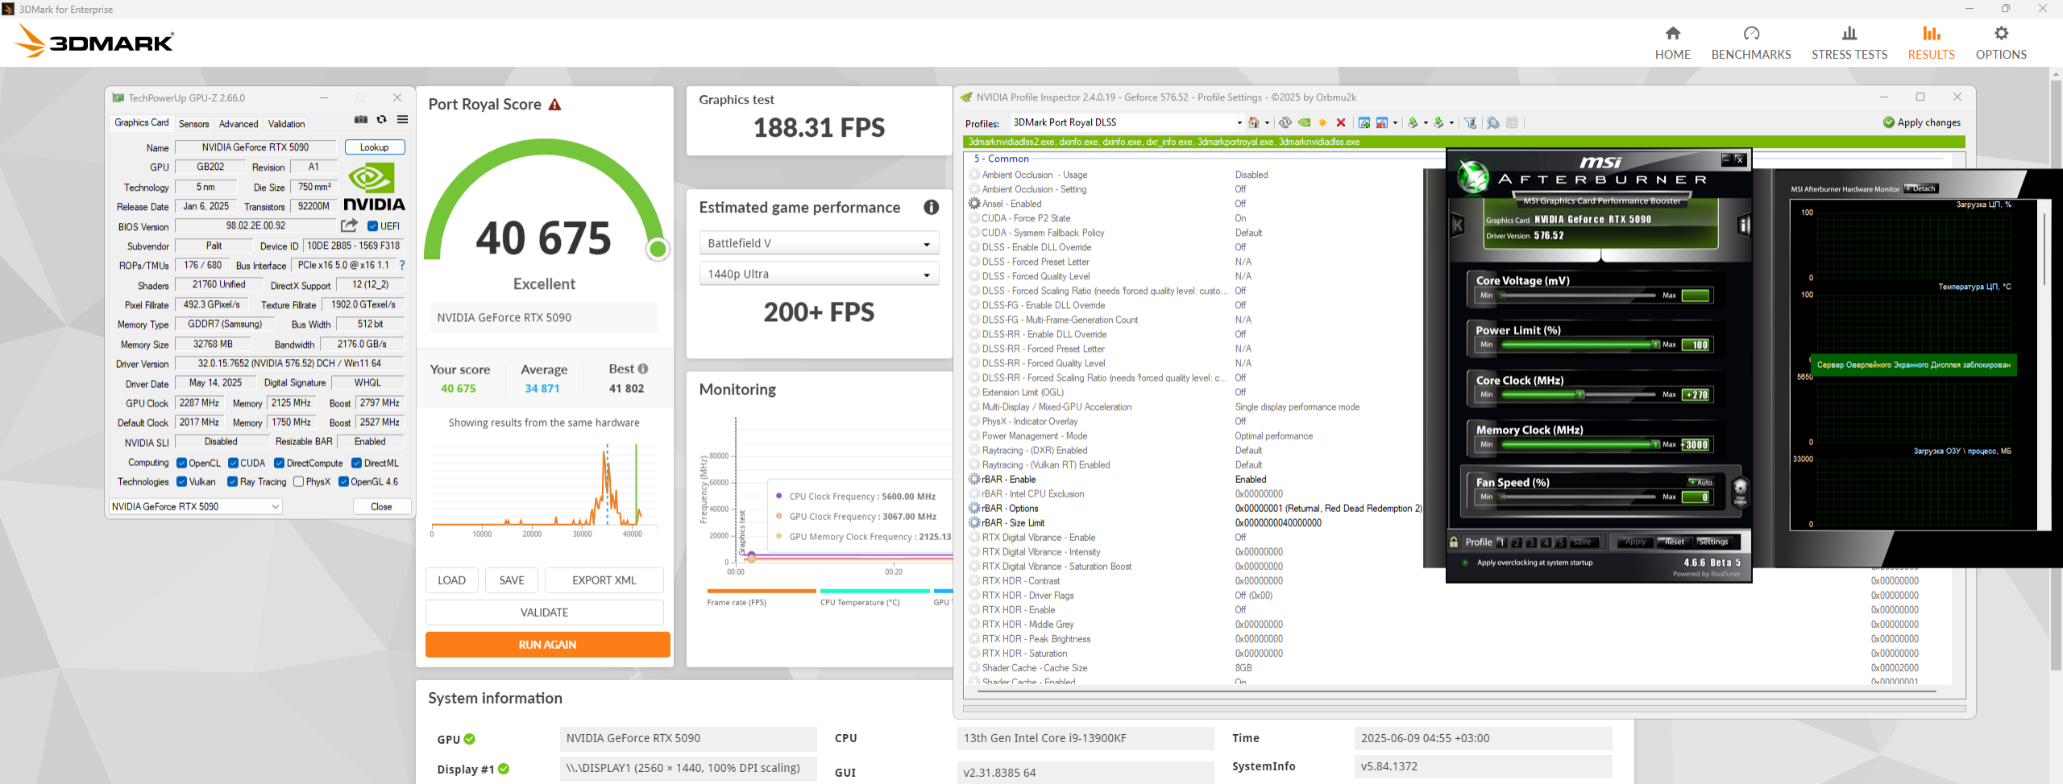The image size is (2063, 784).
Task: Switch to the Sensors tab in GPU-Z
Action: [x=193, y=124]
